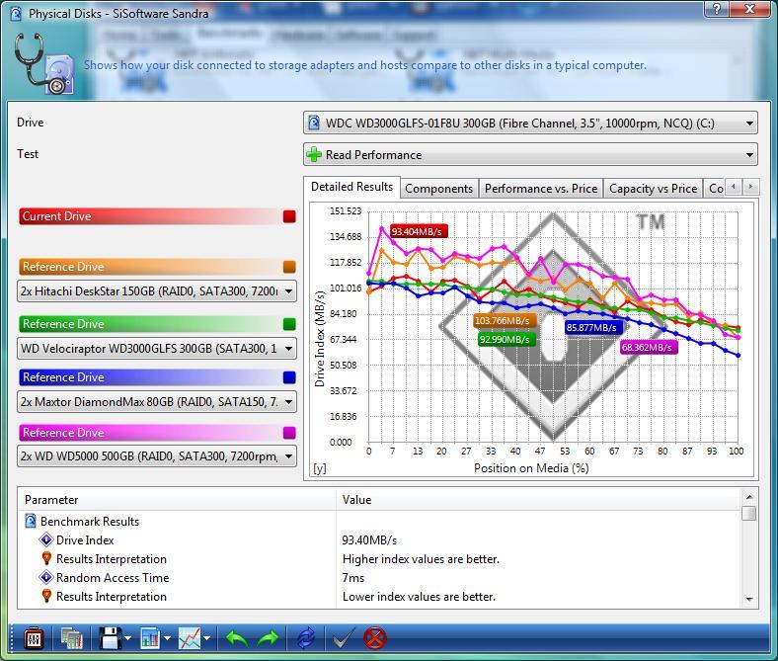Click the 7ms value cell
The width and height of the screenshot is (778, 661).
(353, 578)
